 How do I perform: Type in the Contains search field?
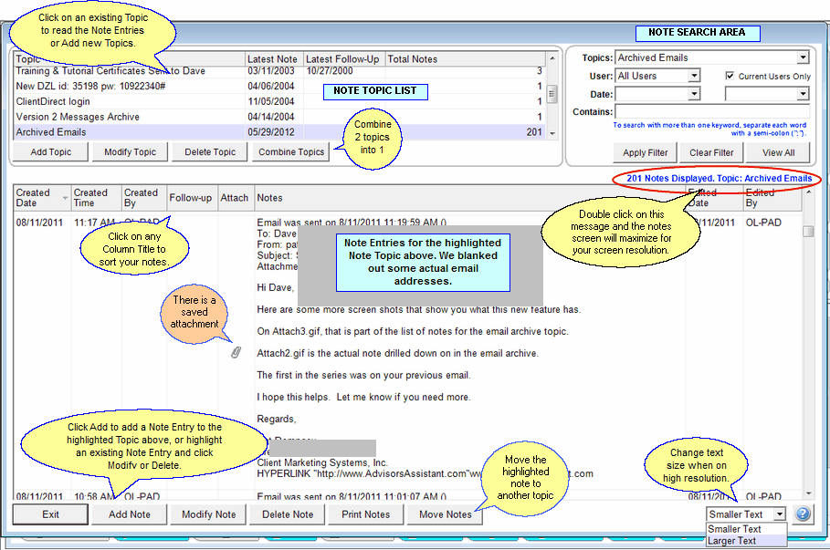click(x=710, y=112)
